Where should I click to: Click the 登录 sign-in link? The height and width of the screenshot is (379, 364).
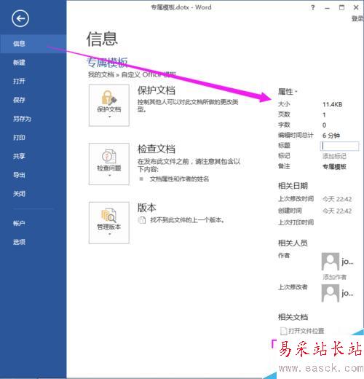(x=357, y=18)
